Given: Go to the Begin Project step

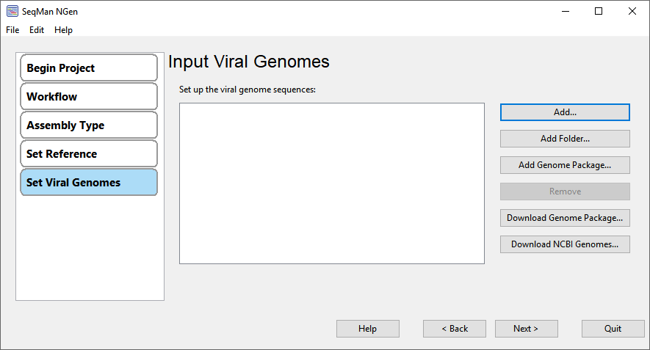Looking at the screenshot, I should click(89, 68).
